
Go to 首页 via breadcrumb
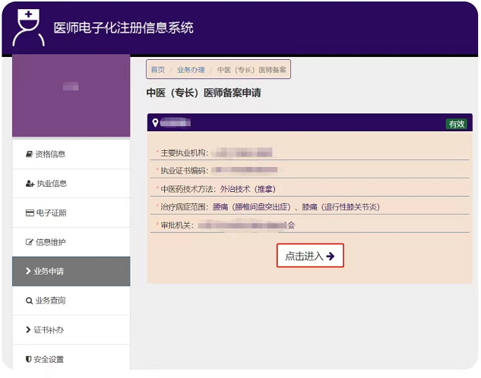157,70
